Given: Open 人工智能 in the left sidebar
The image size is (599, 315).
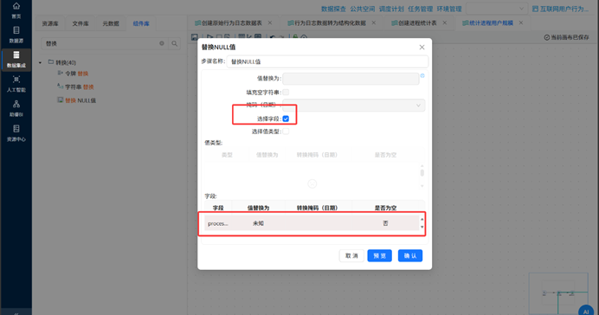Looking at the screenshot, I should coord(16,84).
